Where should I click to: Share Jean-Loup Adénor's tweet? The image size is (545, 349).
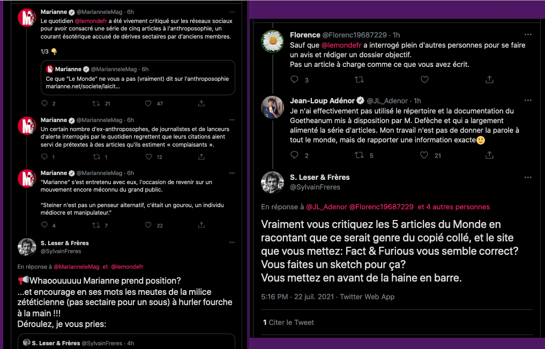point(489,155)
